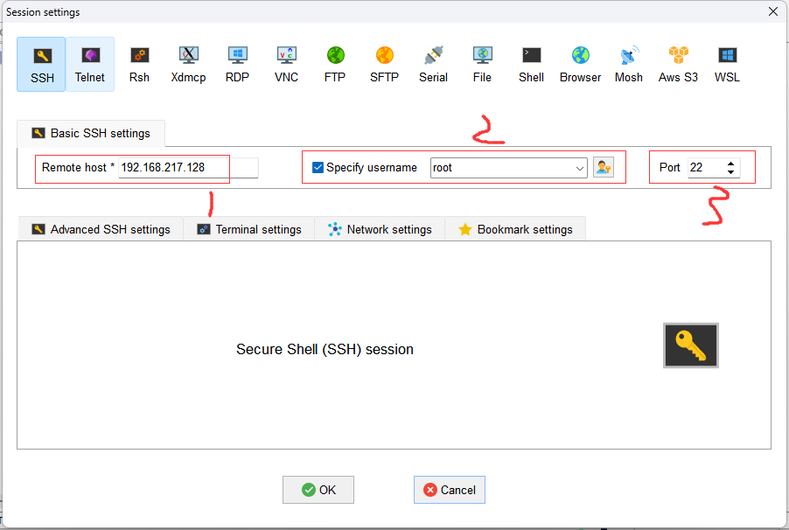Close the Session settings dialog
Viewport: 789px width, 530px height.
coord(773,11)
